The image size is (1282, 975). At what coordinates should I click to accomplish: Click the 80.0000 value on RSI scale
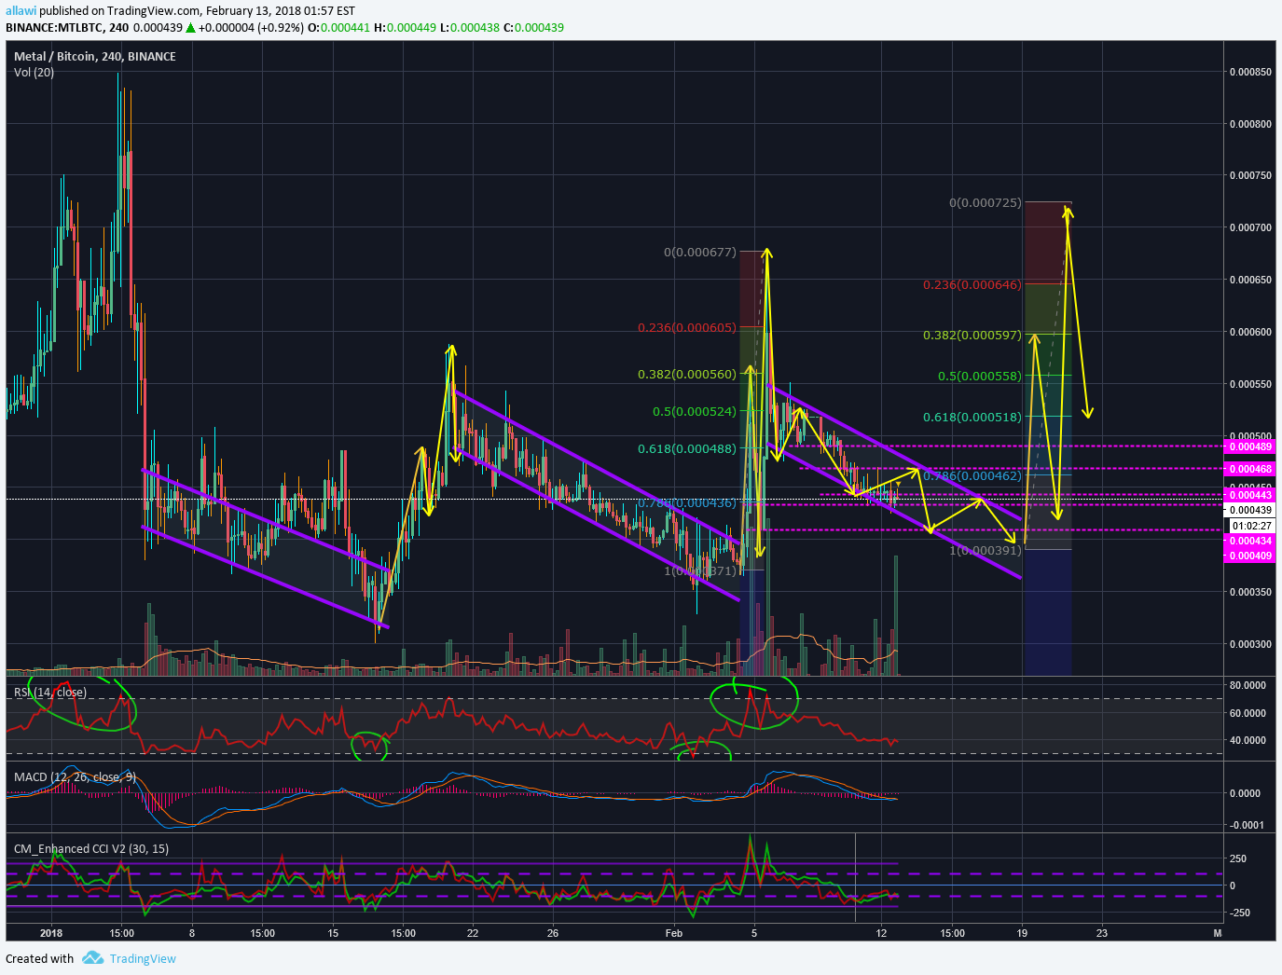(x=1248, y=685)
